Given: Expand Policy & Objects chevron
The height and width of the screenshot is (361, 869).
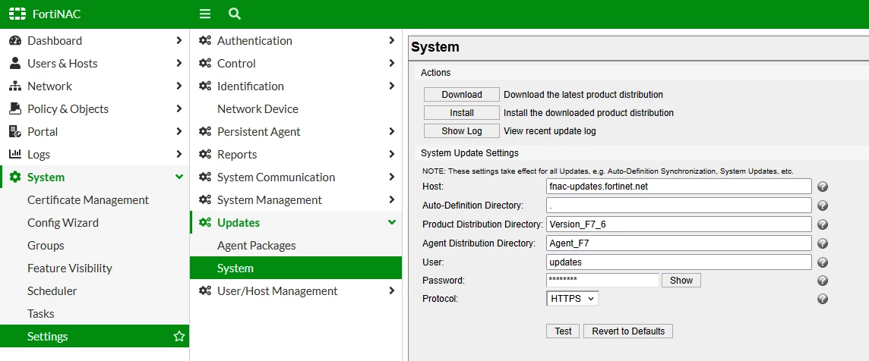Looking at the screenshot, I should [179, 108].
